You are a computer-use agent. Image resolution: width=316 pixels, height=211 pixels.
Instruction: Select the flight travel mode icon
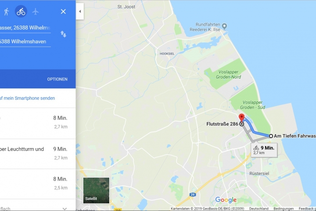[x=36, y=11]
